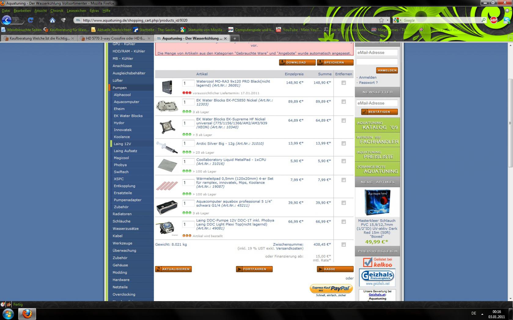
Task: Click the DOWNLOAD button
Action: pyautogui.click(x=297, y=63)
